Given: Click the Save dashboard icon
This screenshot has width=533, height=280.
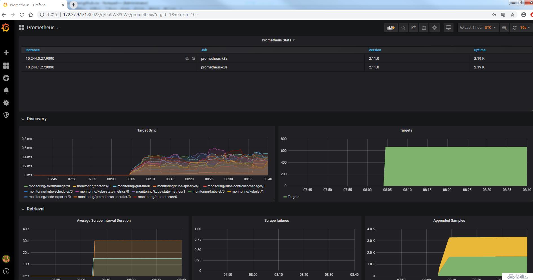Looking at the screenshot, I should [424, 28].
